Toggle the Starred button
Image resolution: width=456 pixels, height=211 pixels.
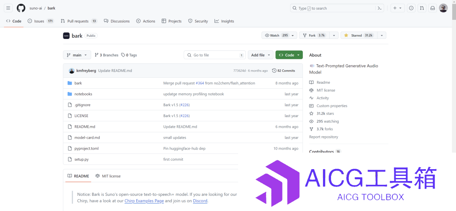pyautogui.click(x=359, y=35)
